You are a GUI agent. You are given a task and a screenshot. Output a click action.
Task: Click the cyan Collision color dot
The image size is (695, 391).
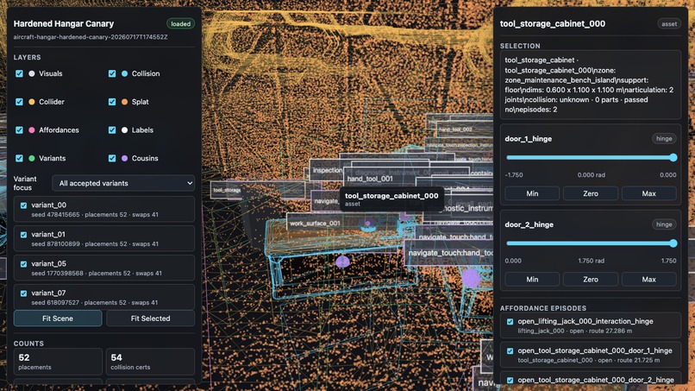pyautogui.click(x=124, y=73)
